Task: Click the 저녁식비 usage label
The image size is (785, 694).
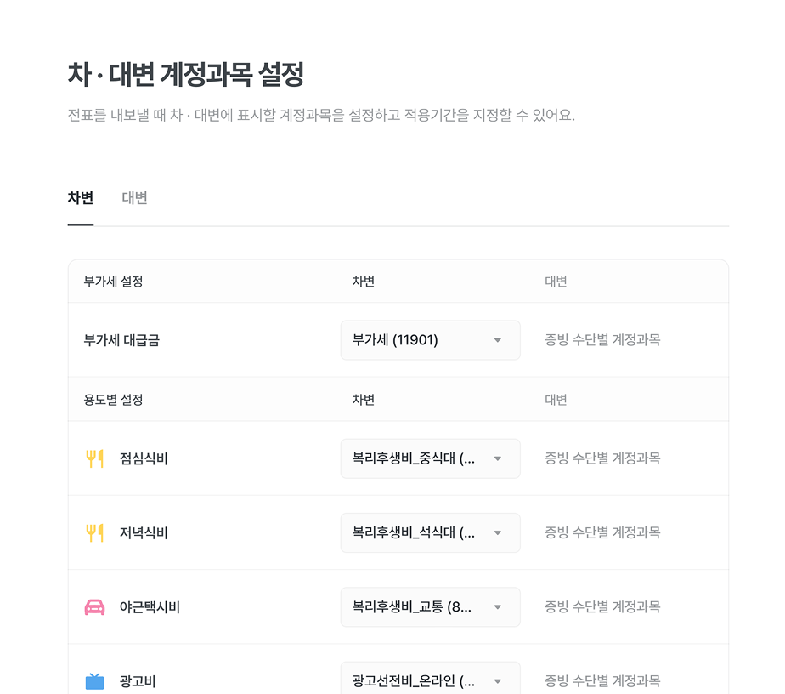Action: click(x=144, y=533)
